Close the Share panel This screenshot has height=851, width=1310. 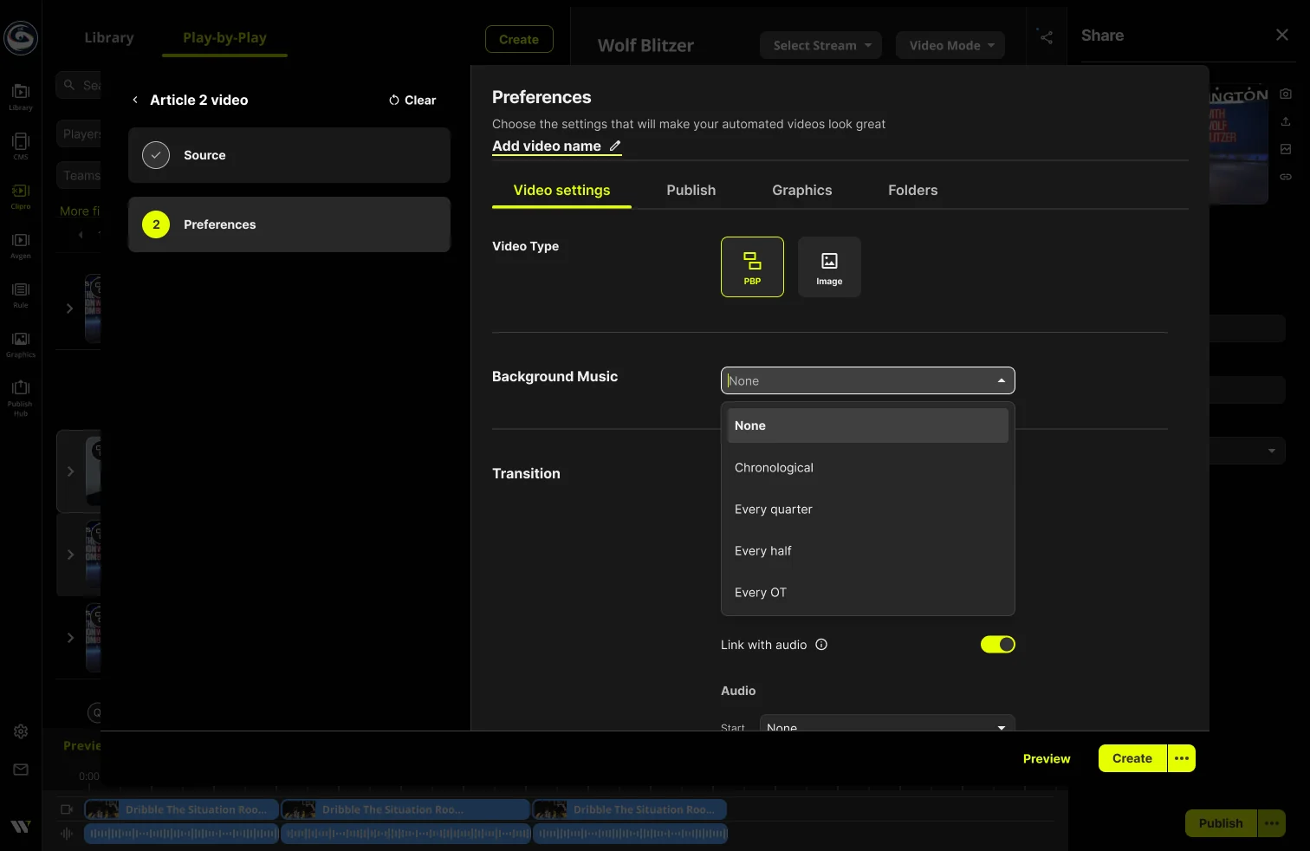[x=1282, y=35]
